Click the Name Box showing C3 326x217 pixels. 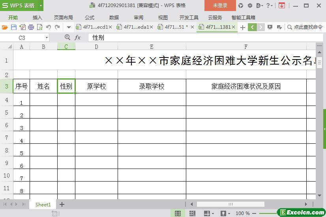pos(22,38)
